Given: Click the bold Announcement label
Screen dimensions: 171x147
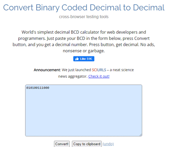Looking at the screenshot, I should pyautogui.click(x=47, y=70).
